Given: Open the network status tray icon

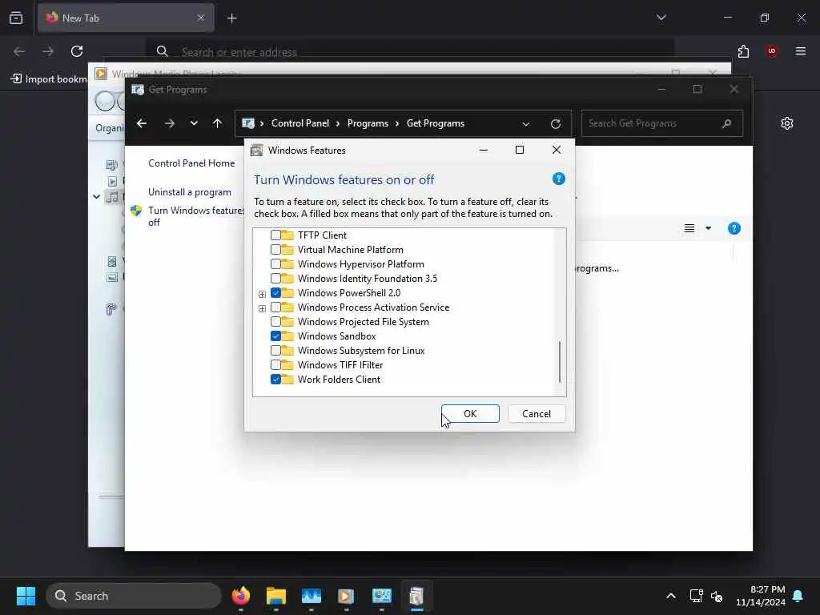Looking at the screenshot, I should [x=696, y=596].
